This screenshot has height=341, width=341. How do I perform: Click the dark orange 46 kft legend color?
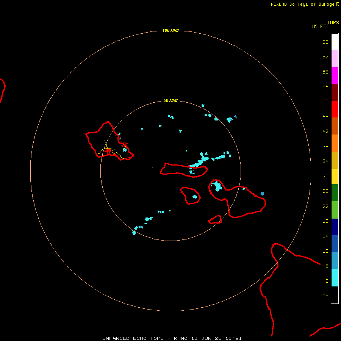pos(335,126)
